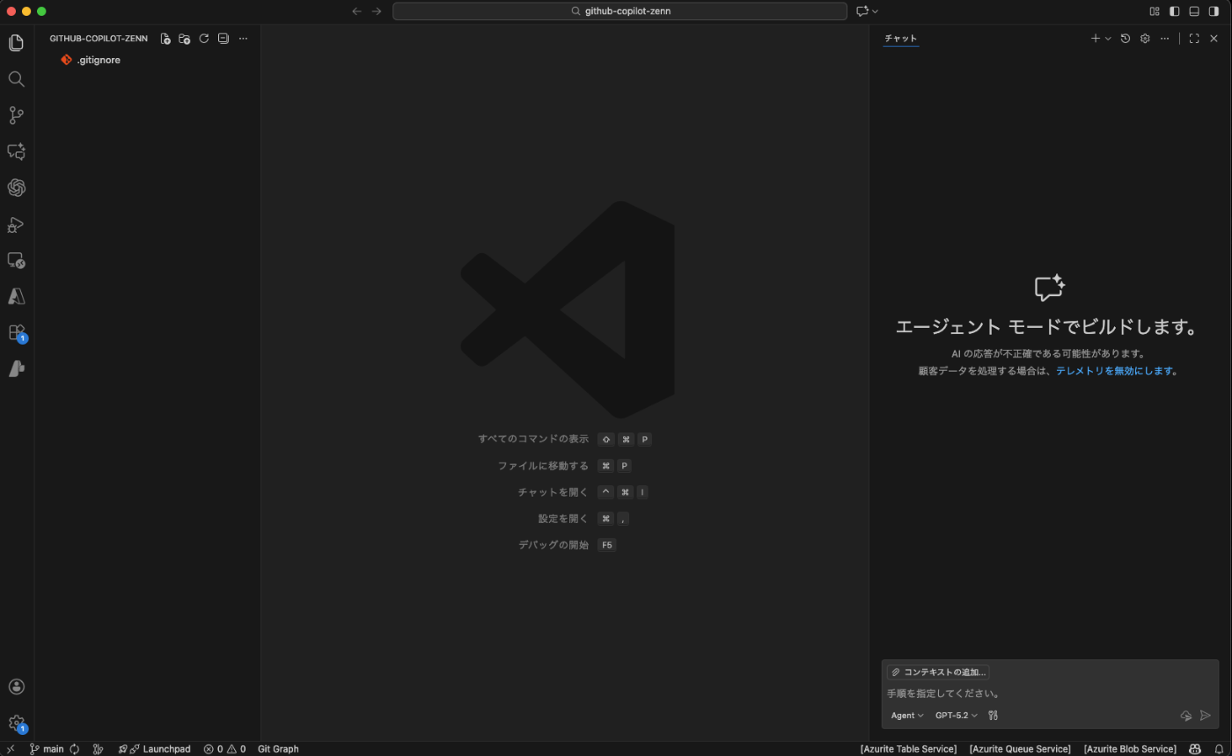Click the GITHUB-COPILOT-ZENN explorer header

click(99, 39)
